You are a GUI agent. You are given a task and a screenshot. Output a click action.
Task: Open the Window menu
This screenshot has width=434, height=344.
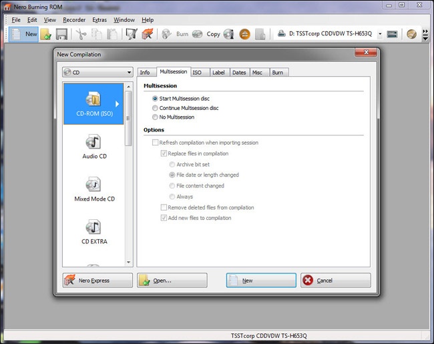tap(124, 20)
